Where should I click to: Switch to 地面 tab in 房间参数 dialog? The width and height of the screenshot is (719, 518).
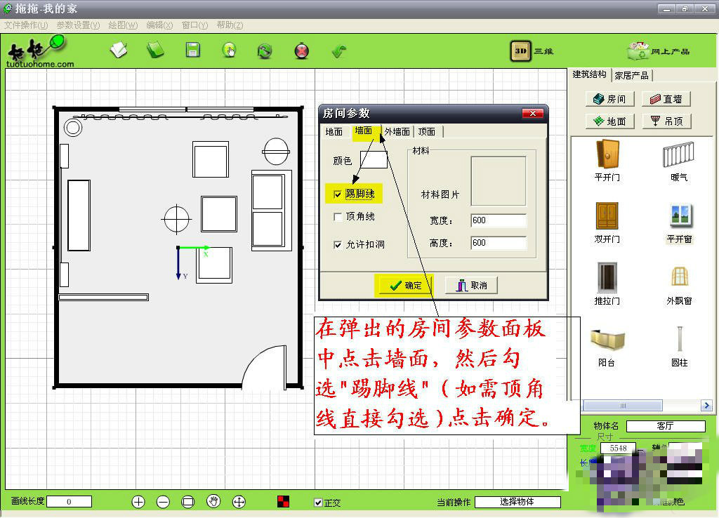tap(334, 132)
